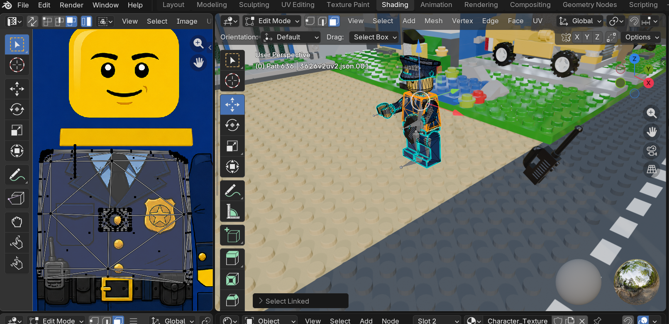The image size is (669, 324).
Task: Select the UV editor Grab sculpt tool
Action: (17, 222)
